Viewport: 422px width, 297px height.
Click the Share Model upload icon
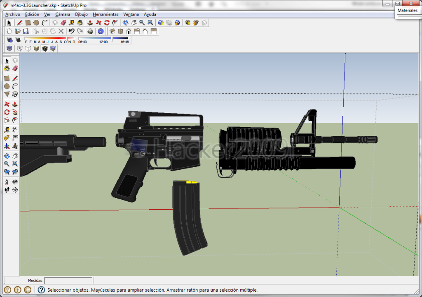[x=196, y=23]
